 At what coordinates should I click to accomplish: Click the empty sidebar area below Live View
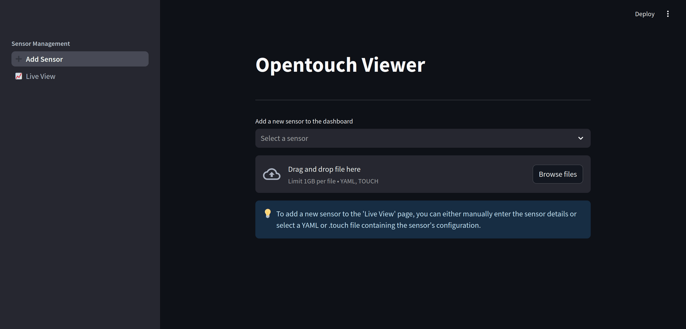[80, 192]
